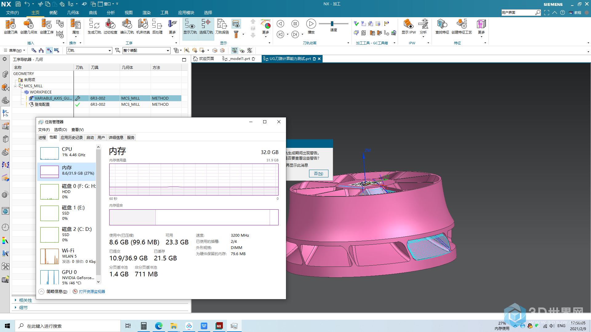Collapse Task Manager via 简略信息(D)
591x332 pixels.
[x=53, y=291]
